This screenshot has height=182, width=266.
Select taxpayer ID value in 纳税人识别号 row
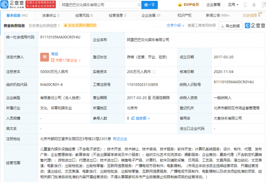click(234, 82)
